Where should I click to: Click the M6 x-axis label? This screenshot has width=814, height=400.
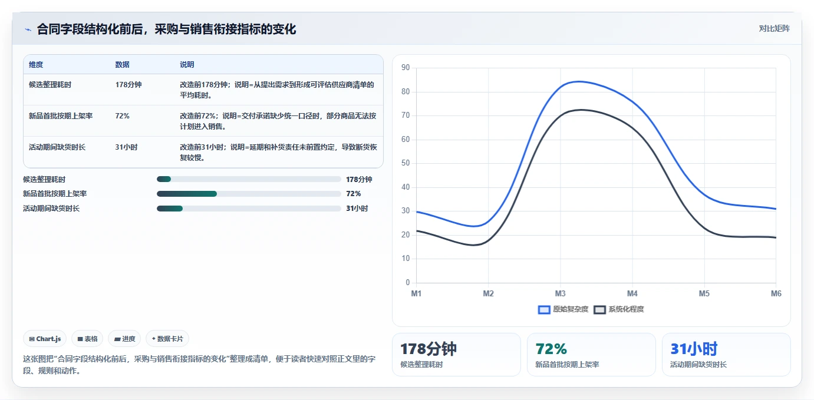click(x=776, y=293)
